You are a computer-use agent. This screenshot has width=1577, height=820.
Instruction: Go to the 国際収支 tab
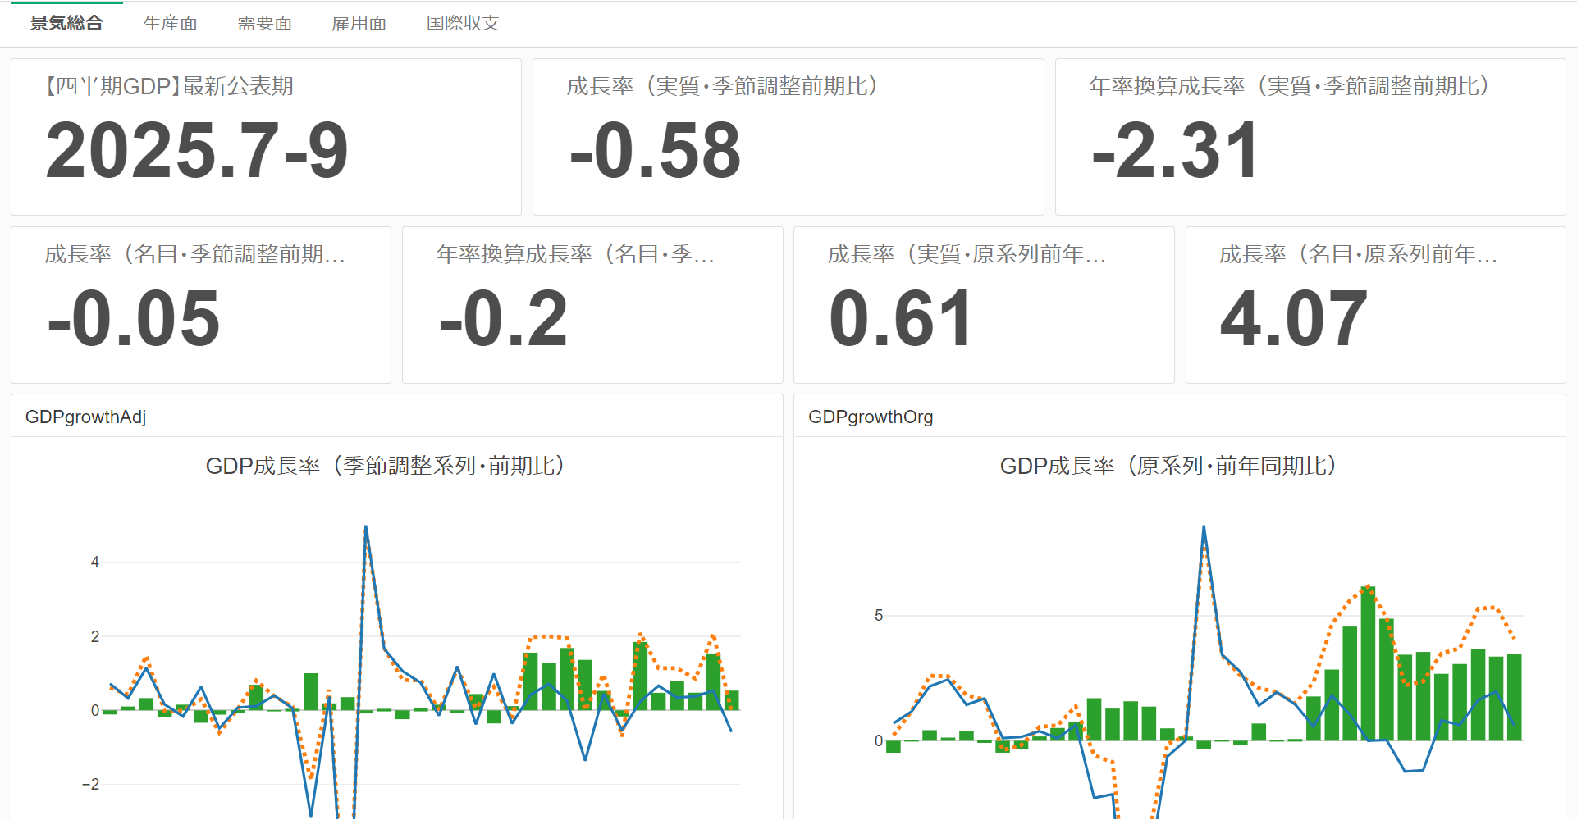tap(462, 23)
